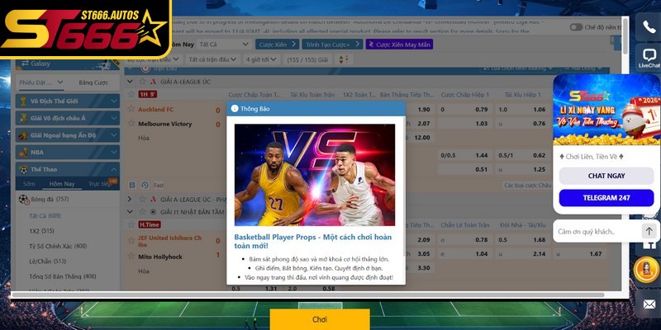Screen dimensions: 661x330
Task: Collapse the GIẢI J1 NHẬT BẢN league chevron
Action: tap(131, 212)
